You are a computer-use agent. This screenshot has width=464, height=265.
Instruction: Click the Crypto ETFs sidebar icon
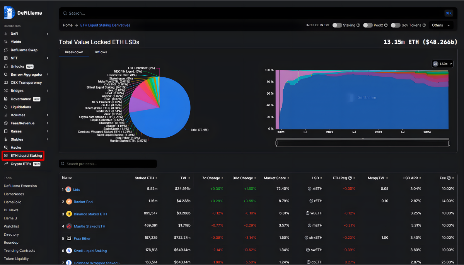(x=5, y=164)
